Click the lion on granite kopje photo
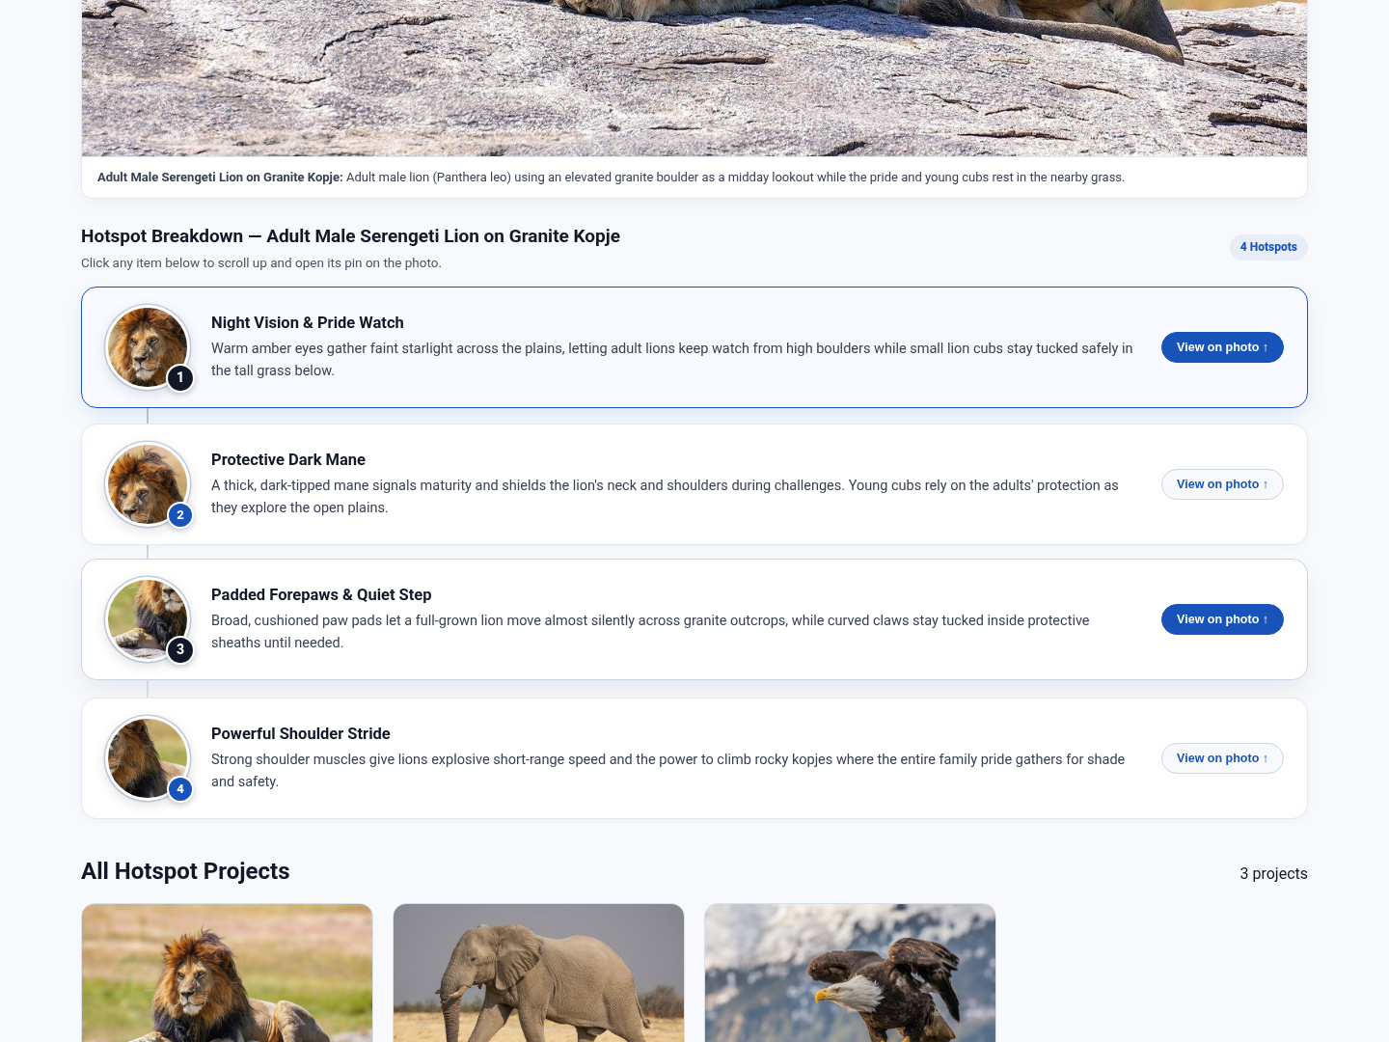 click(694, 77)
